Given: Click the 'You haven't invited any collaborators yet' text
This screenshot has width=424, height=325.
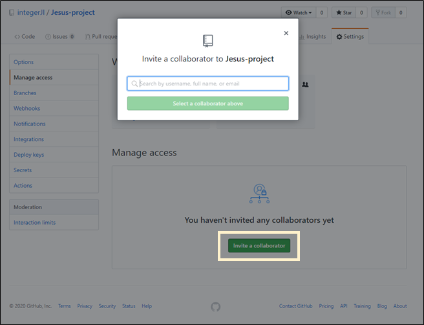Looking at the screenshot, I should click(x=259, y=220).
